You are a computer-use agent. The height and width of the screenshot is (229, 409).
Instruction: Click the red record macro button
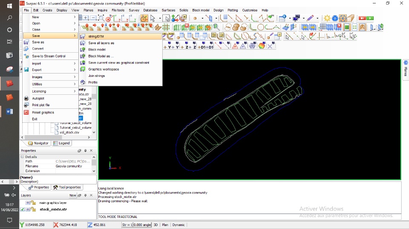pyautogui.click(x=362, y=18)
